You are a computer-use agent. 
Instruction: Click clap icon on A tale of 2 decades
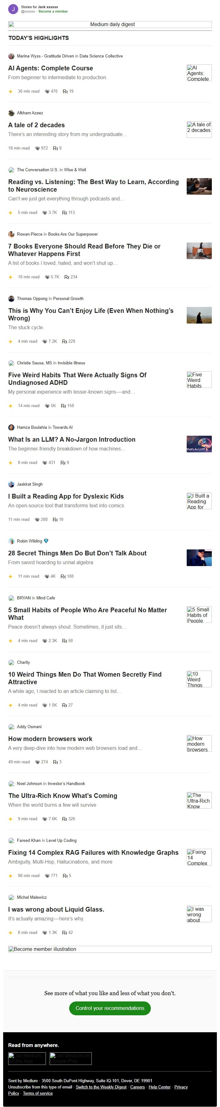click(x=37, y=148)
